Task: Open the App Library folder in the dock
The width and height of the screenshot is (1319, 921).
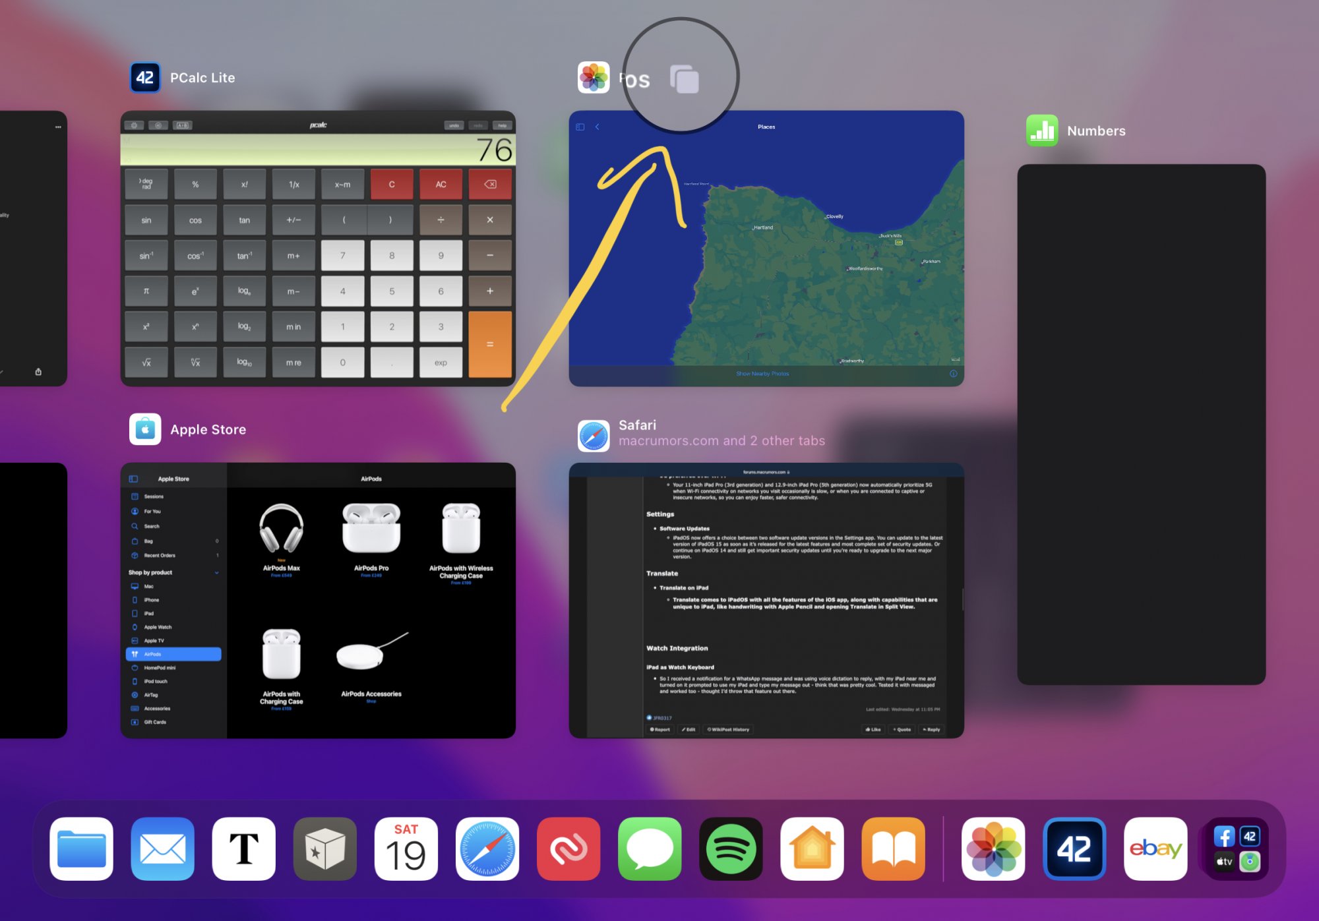Action: [1237, 848]
